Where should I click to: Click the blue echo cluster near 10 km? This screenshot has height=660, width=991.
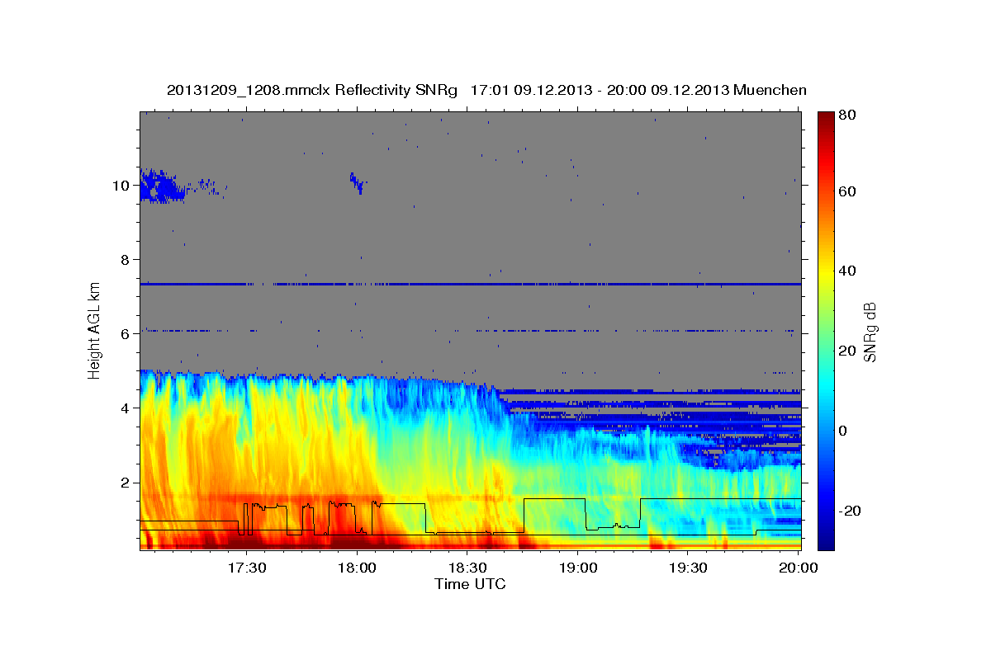(x=161, y=186)
